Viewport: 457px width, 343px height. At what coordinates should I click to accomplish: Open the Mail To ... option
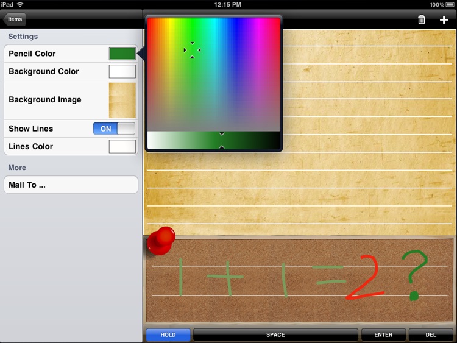(71, 185)
